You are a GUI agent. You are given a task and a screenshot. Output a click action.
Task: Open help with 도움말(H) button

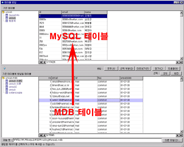coord(173,69)
